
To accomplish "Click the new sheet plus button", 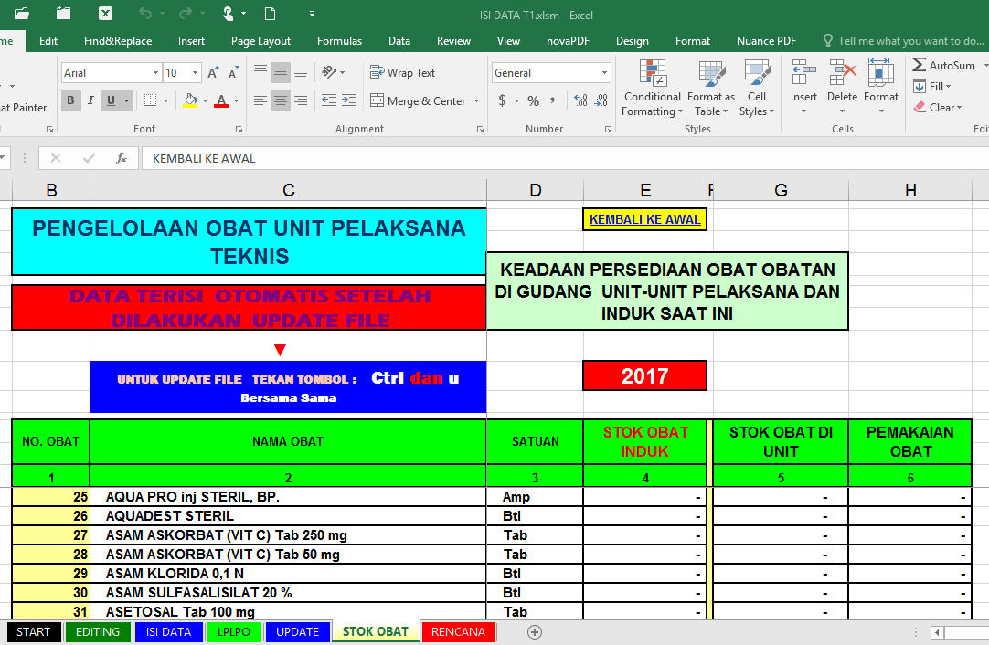I will point(534,631).
